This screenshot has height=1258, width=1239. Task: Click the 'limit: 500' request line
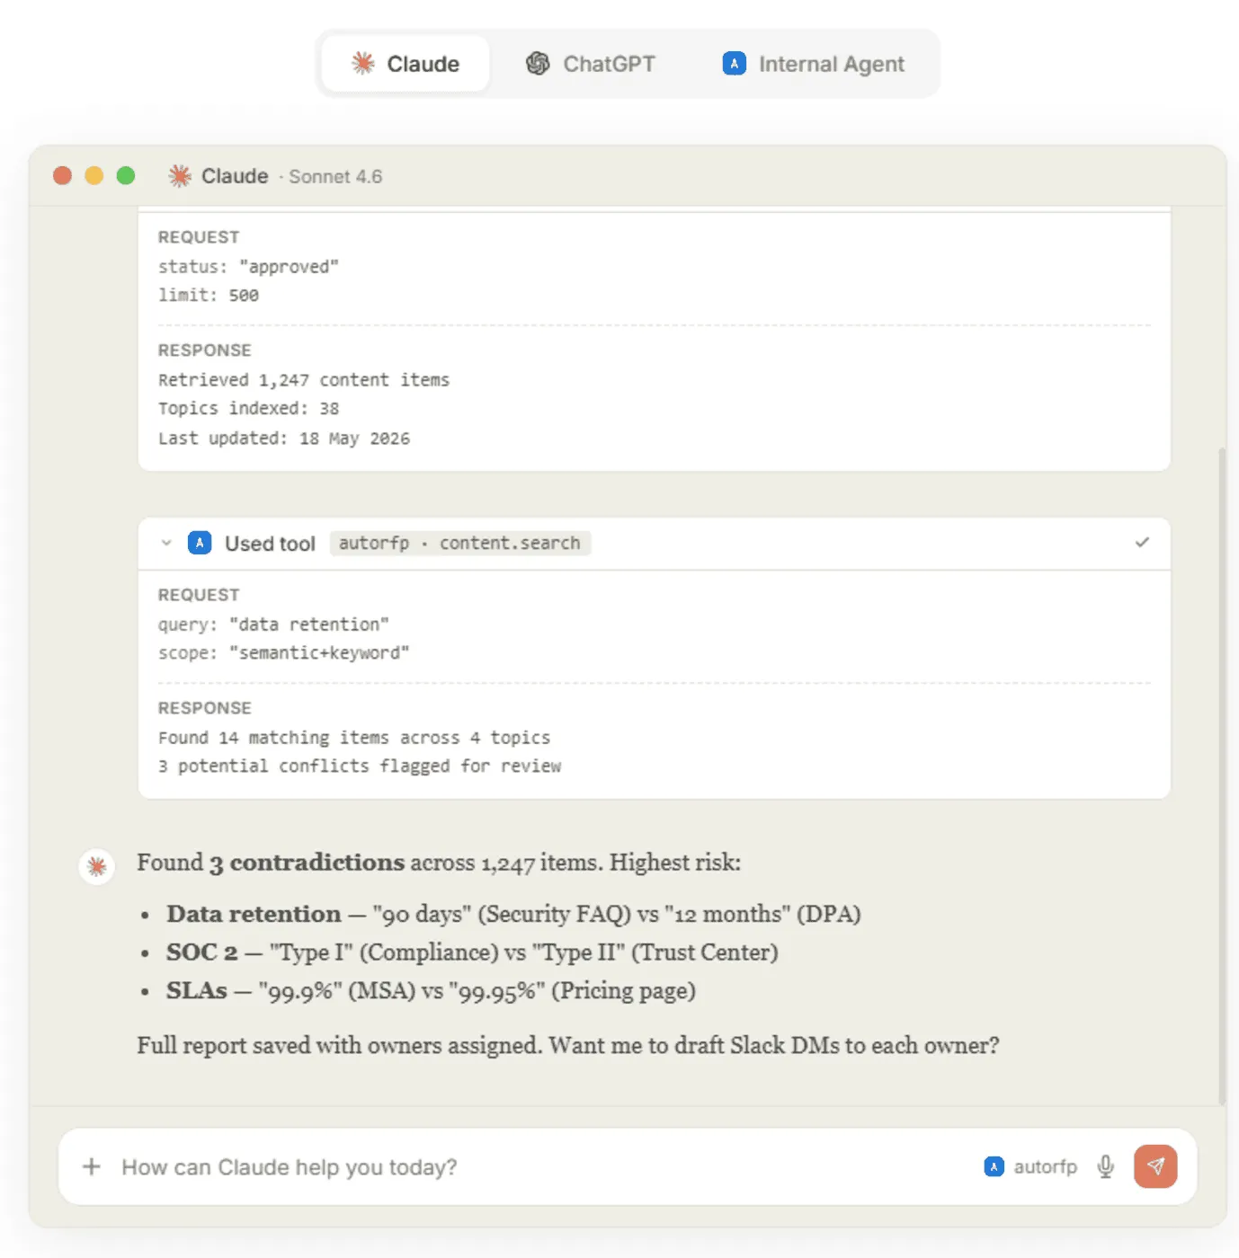click(x=209, y=296)
